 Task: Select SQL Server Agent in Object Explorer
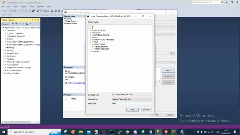[14, 70]
